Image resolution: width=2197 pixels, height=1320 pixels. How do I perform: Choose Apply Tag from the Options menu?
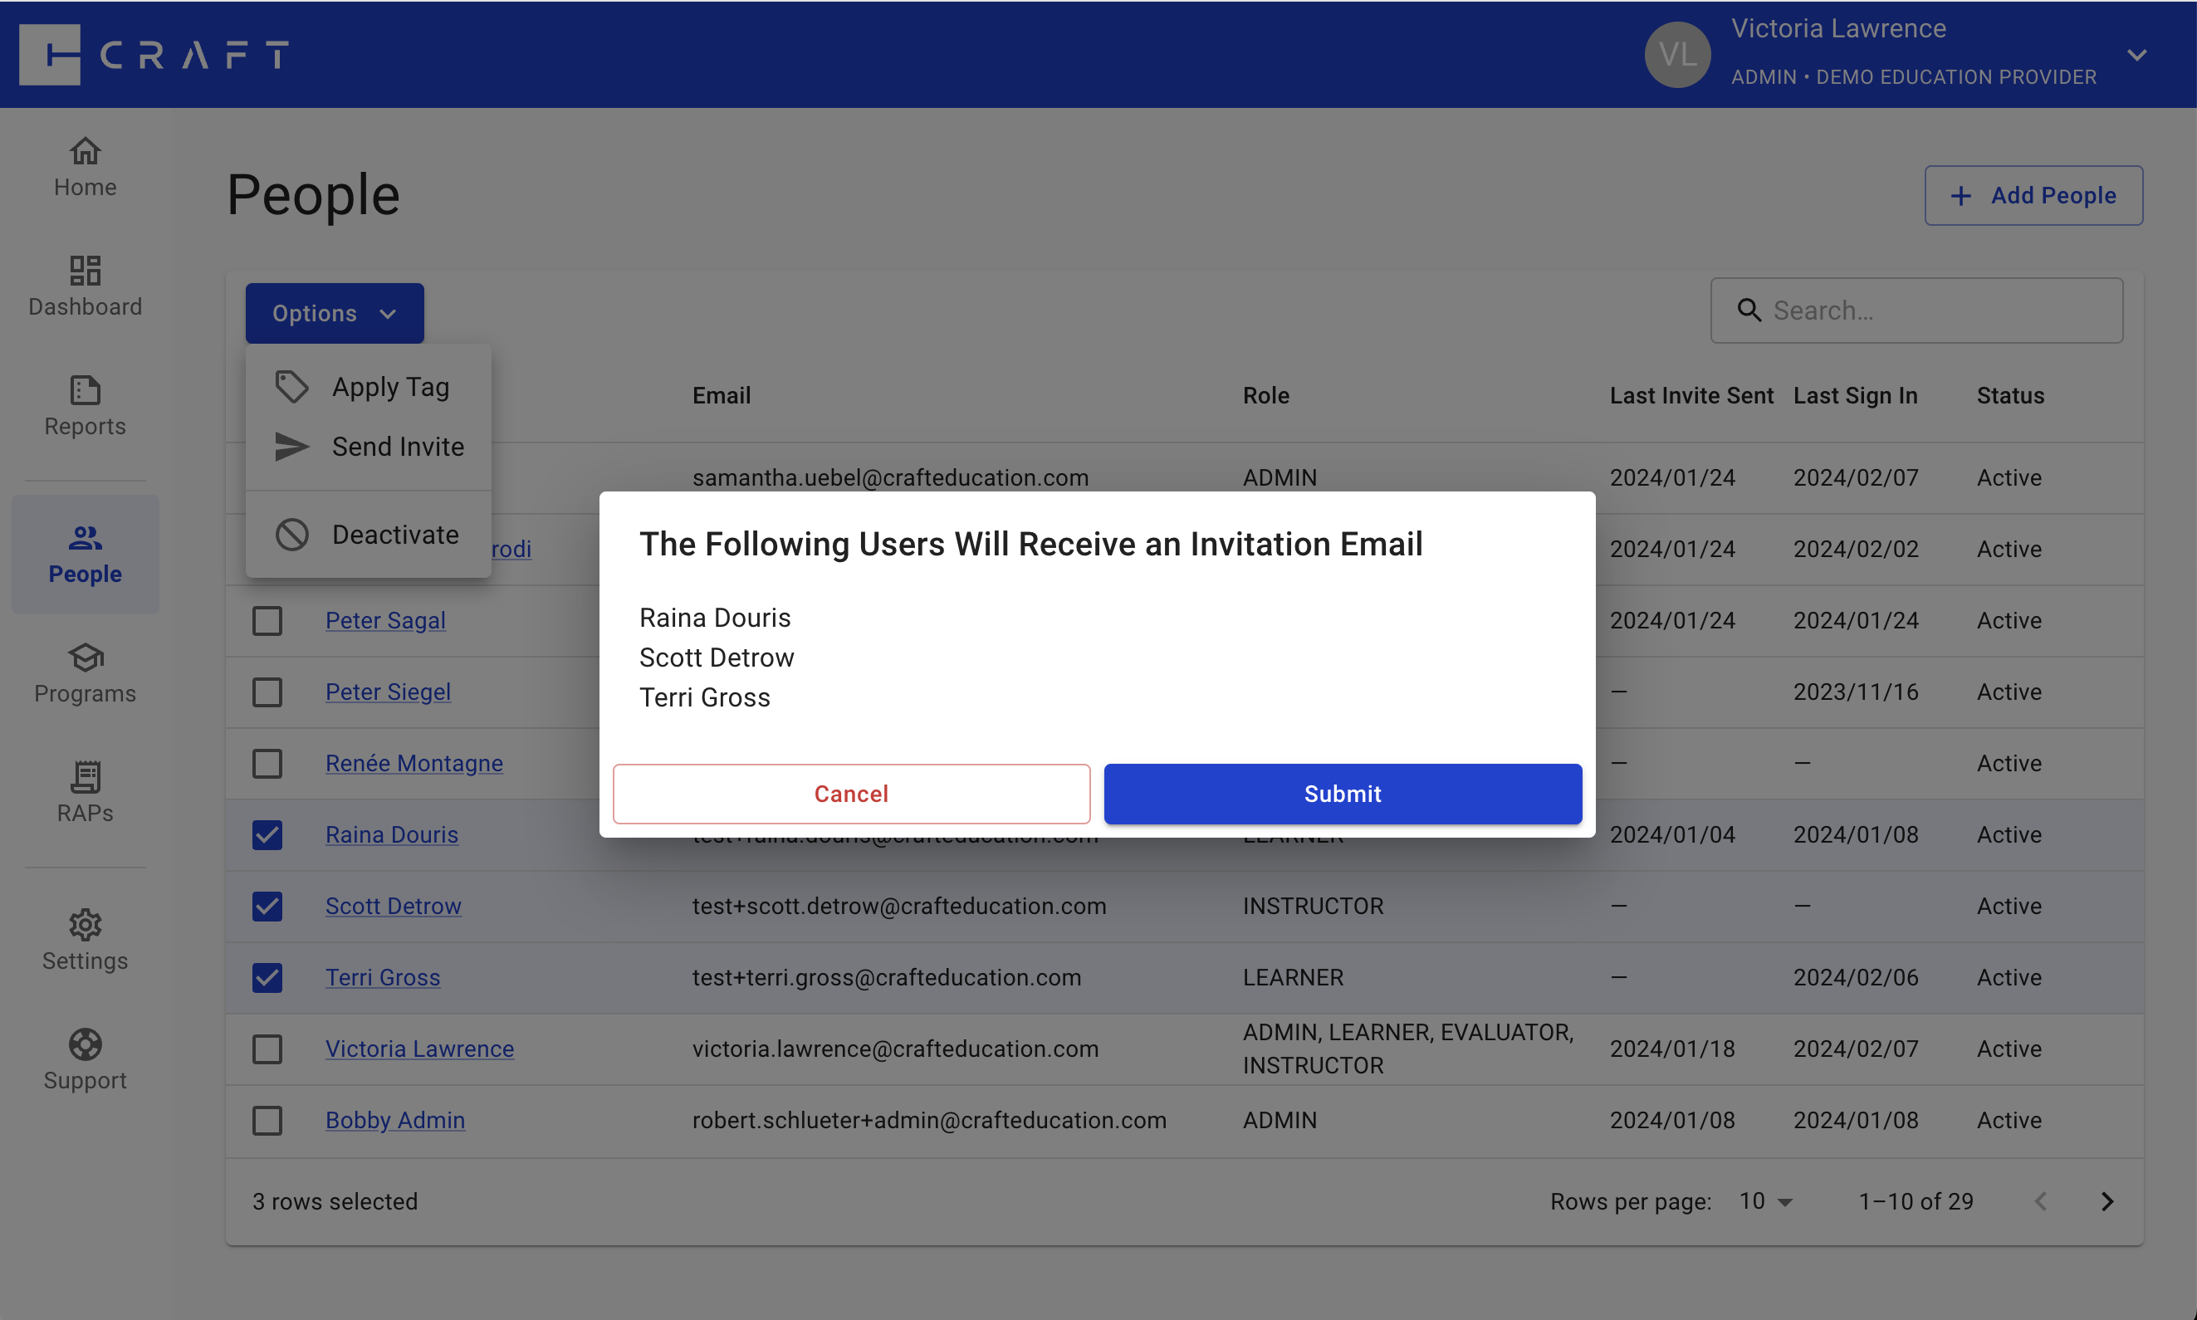point(391,386)
